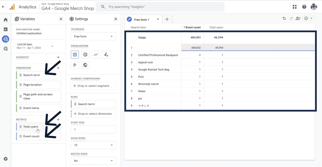Open the date range dropdown

click(x=35, y=46)
